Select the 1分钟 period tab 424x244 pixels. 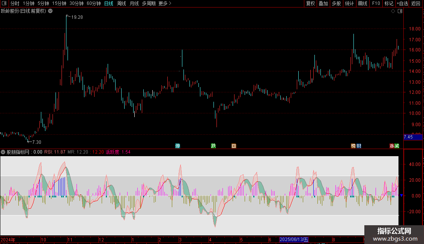click(29, 3)
